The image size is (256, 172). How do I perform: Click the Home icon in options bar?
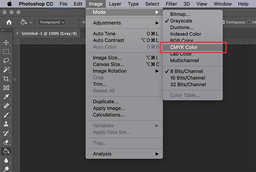pos(9,22)
